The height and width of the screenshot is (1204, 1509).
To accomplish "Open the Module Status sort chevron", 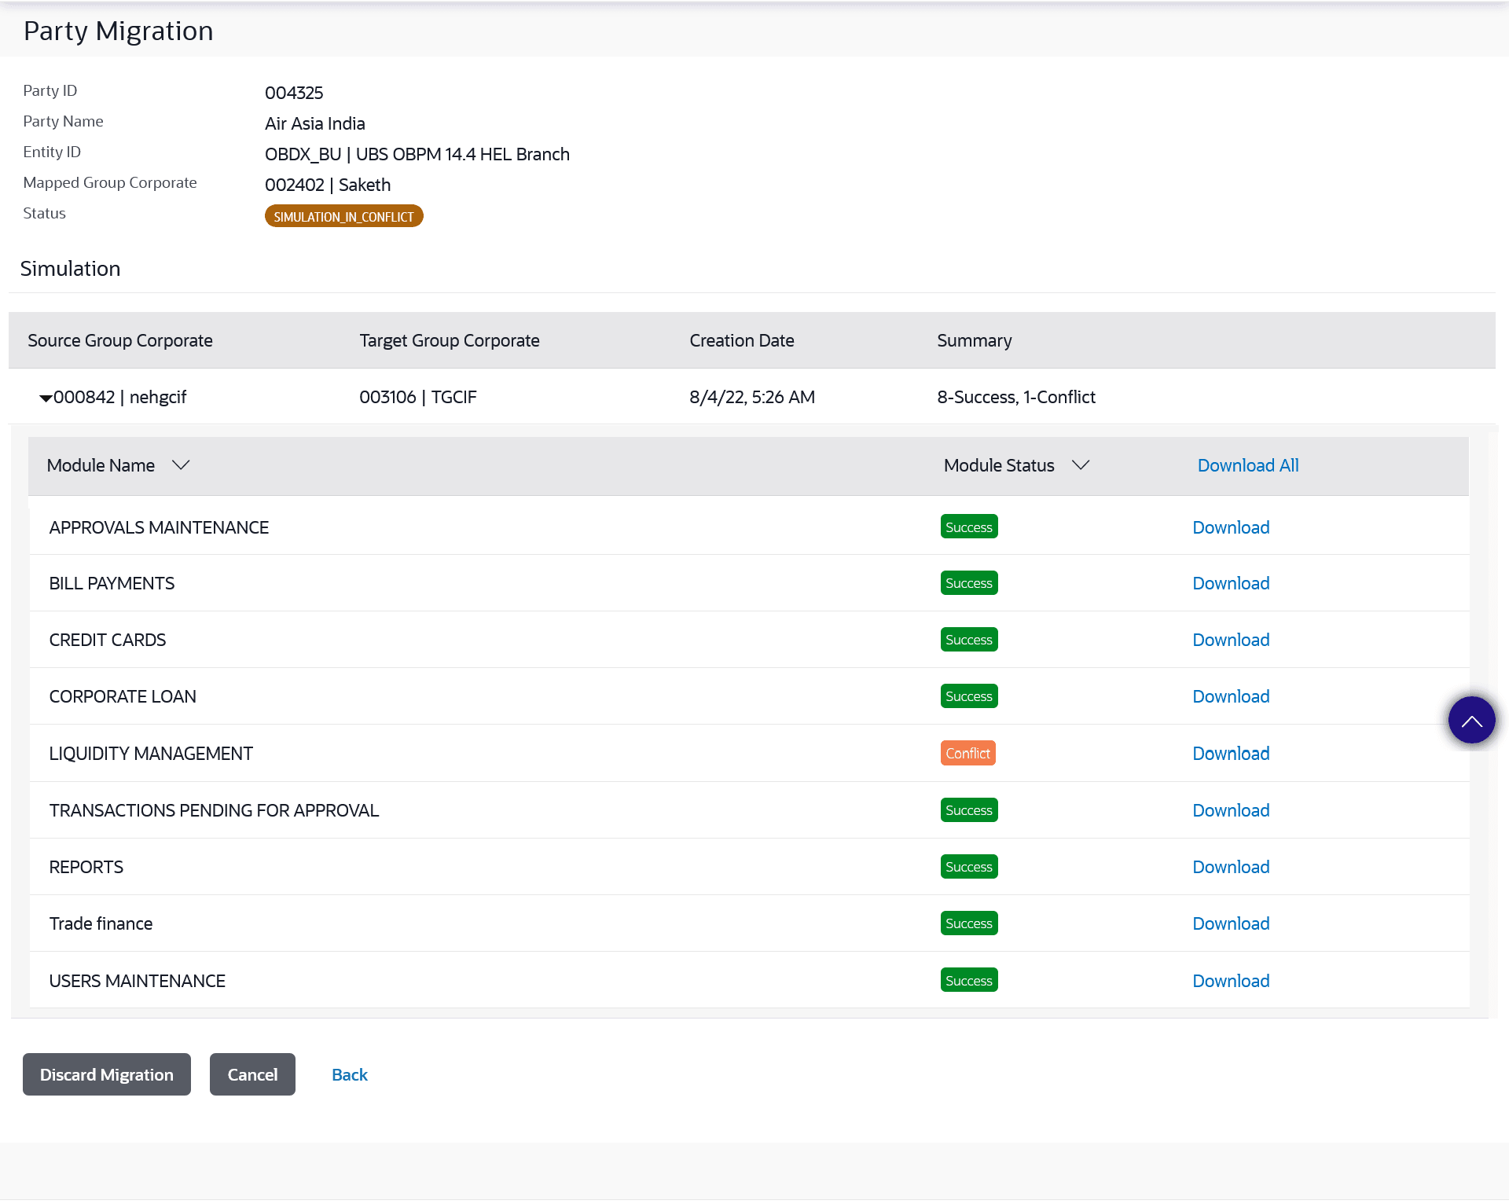I will [1081, 465].
